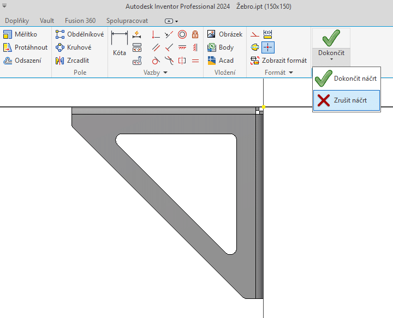Click the Zobrazit formát button
The width and height of the screenshot is (393, 318).
tap(278, 61)
